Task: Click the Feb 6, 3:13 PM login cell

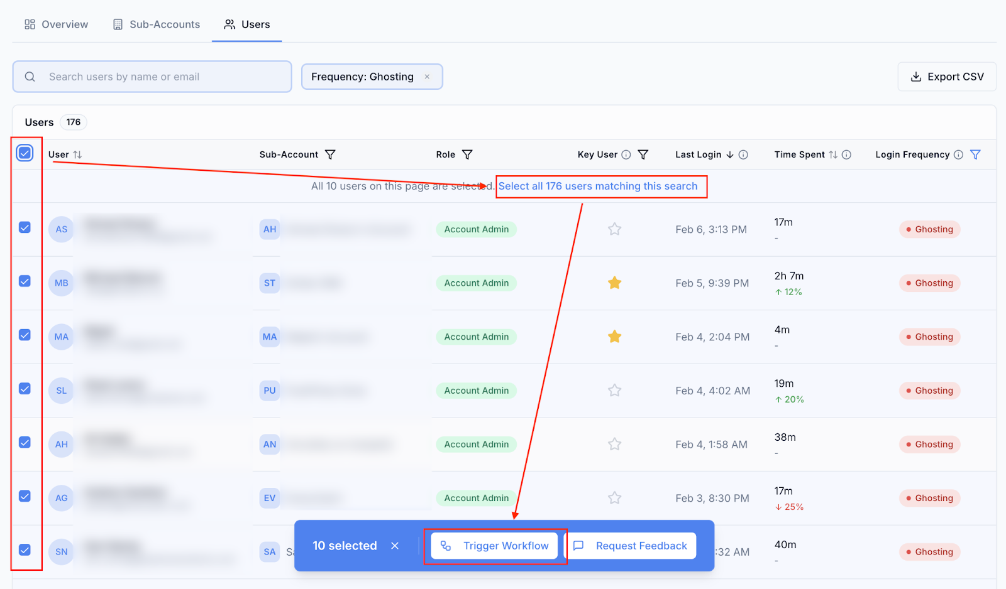Action: [711, 229]
